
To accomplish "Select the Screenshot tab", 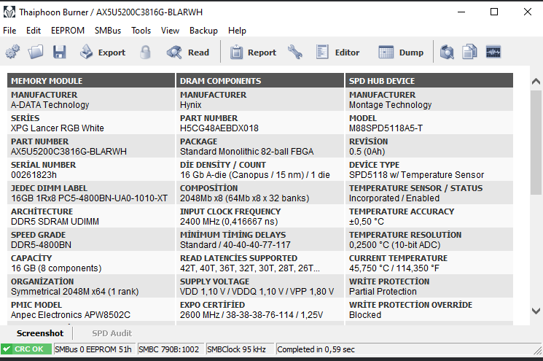I will click(x=40, y=333).
